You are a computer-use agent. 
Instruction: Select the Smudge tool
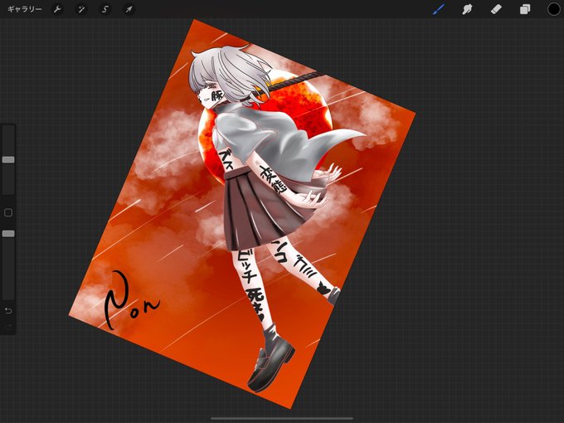point(467,9)
